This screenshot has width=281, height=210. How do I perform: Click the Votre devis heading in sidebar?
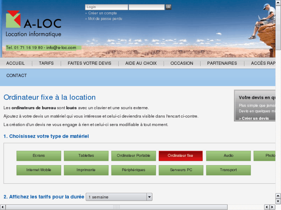[x=257, y=97]
